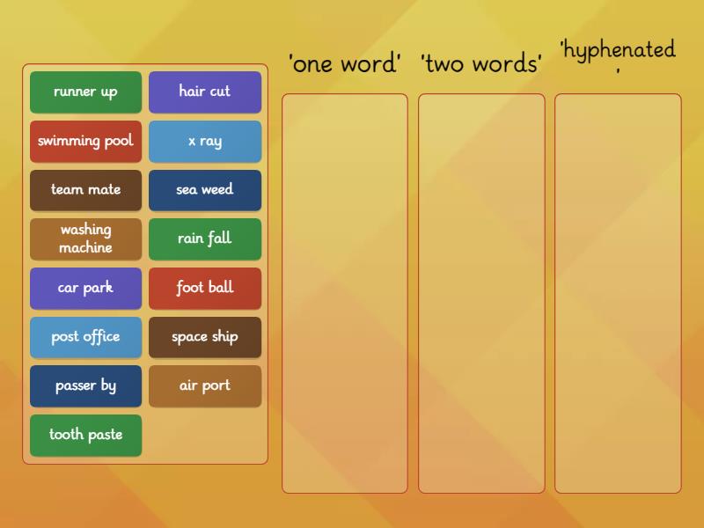
Task: Click inside the 'hyphenated' drop zone
Action: [x=619, y=290]
